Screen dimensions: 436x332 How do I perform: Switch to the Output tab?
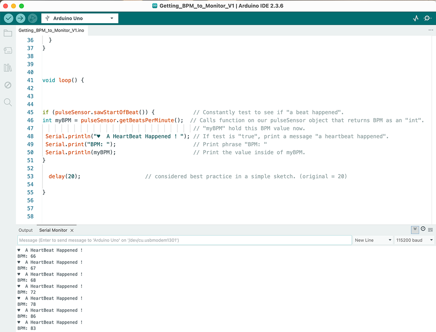point(25,230)
